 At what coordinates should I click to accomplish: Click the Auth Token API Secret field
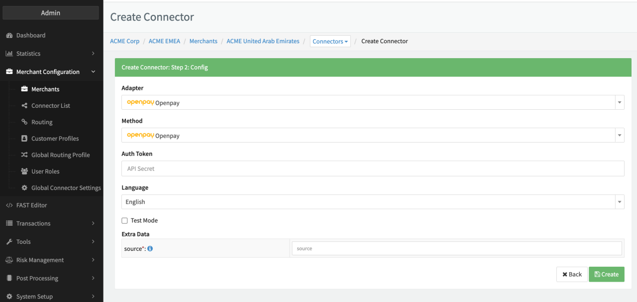pos(372,169)
